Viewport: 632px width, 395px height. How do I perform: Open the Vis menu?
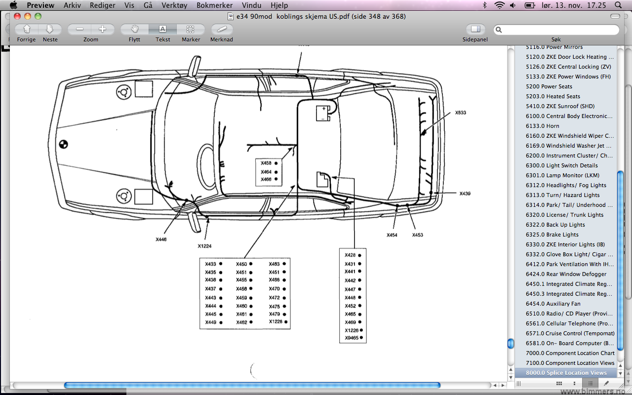[x=129, y=5]
